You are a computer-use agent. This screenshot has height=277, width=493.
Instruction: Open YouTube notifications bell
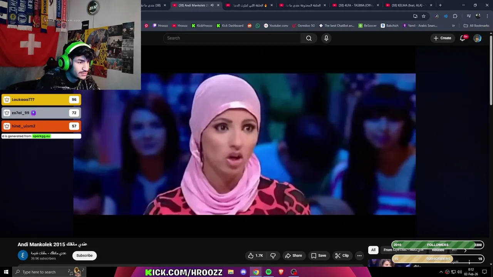click(x=463, y=38)
